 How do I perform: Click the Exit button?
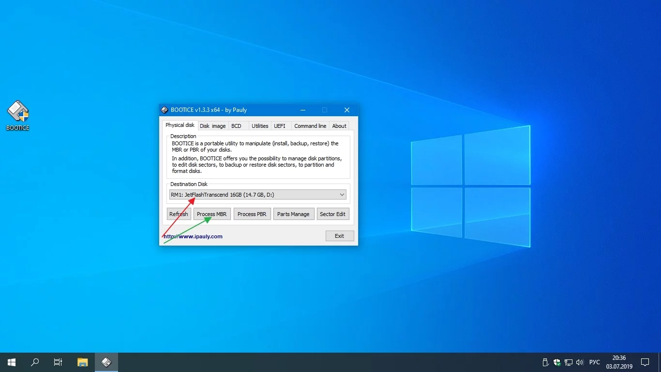click(x=340, y=236)
